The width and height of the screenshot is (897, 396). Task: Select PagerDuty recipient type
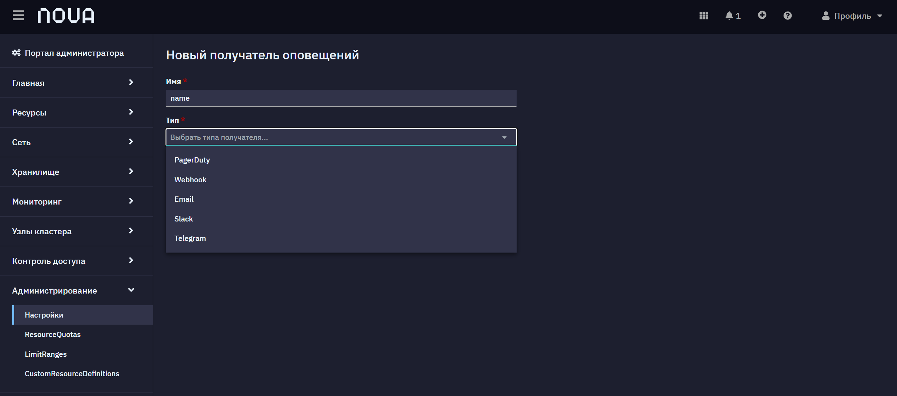pos(341,160)
